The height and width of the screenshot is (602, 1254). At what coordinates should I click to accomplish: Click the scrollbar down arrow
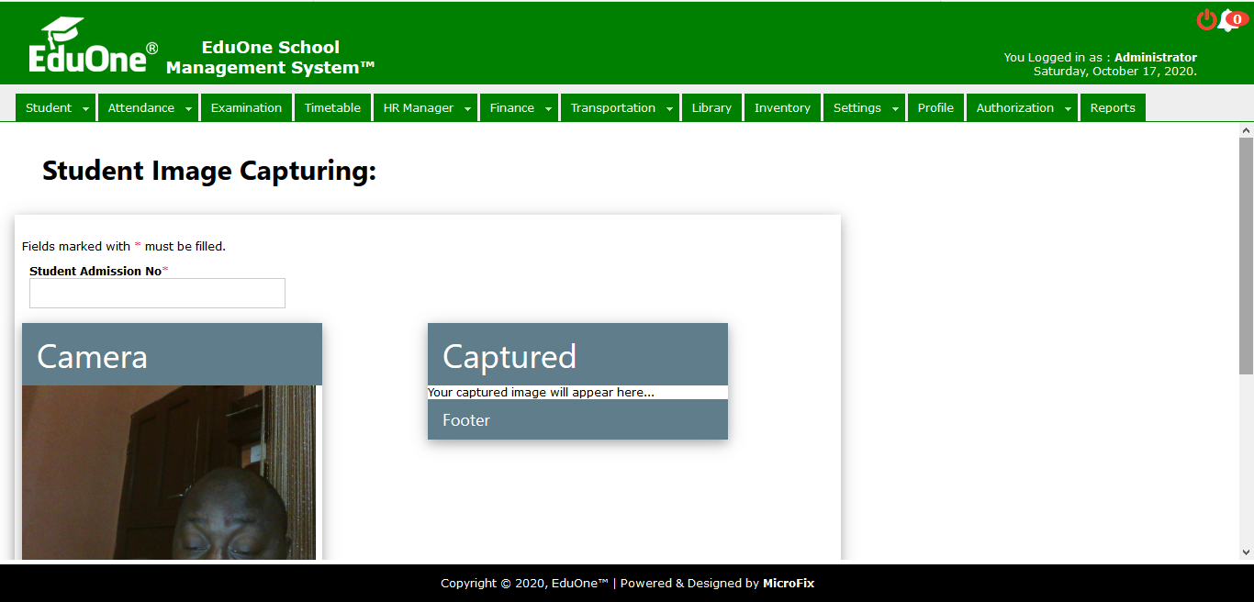pos(1246,552)
